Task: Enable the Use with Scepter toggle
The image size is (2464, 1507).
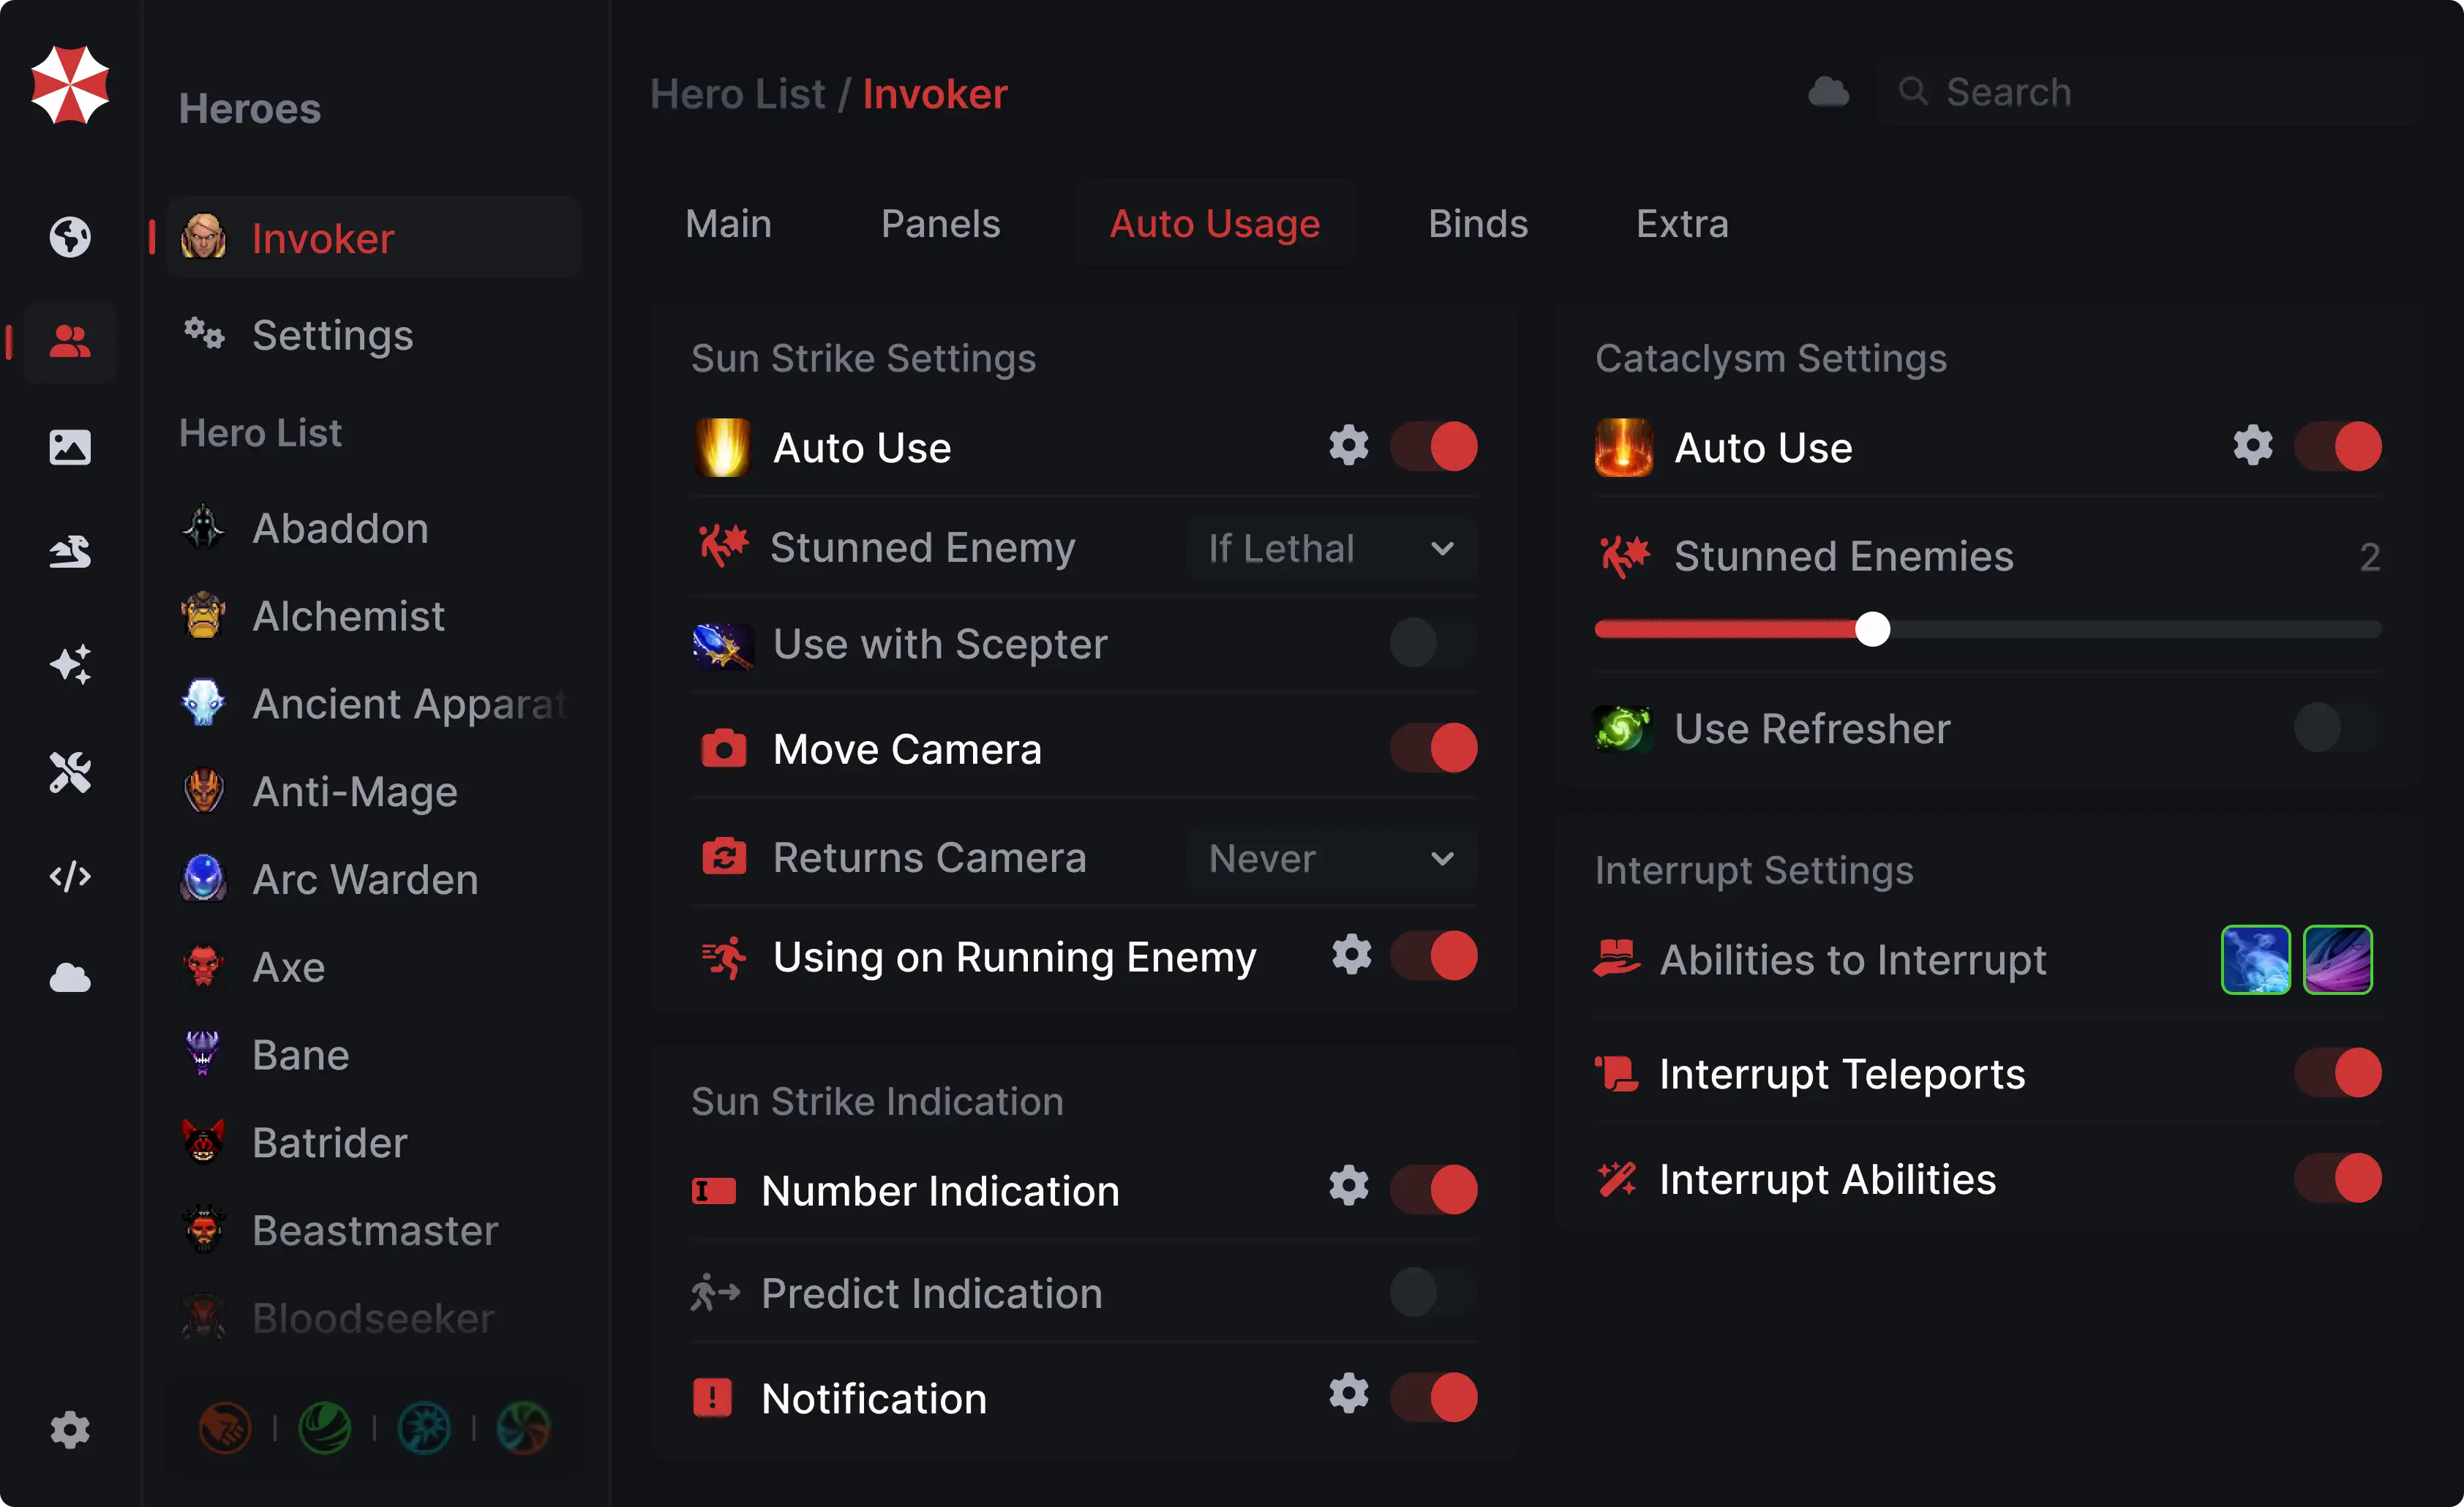Action: (1432, 643)
